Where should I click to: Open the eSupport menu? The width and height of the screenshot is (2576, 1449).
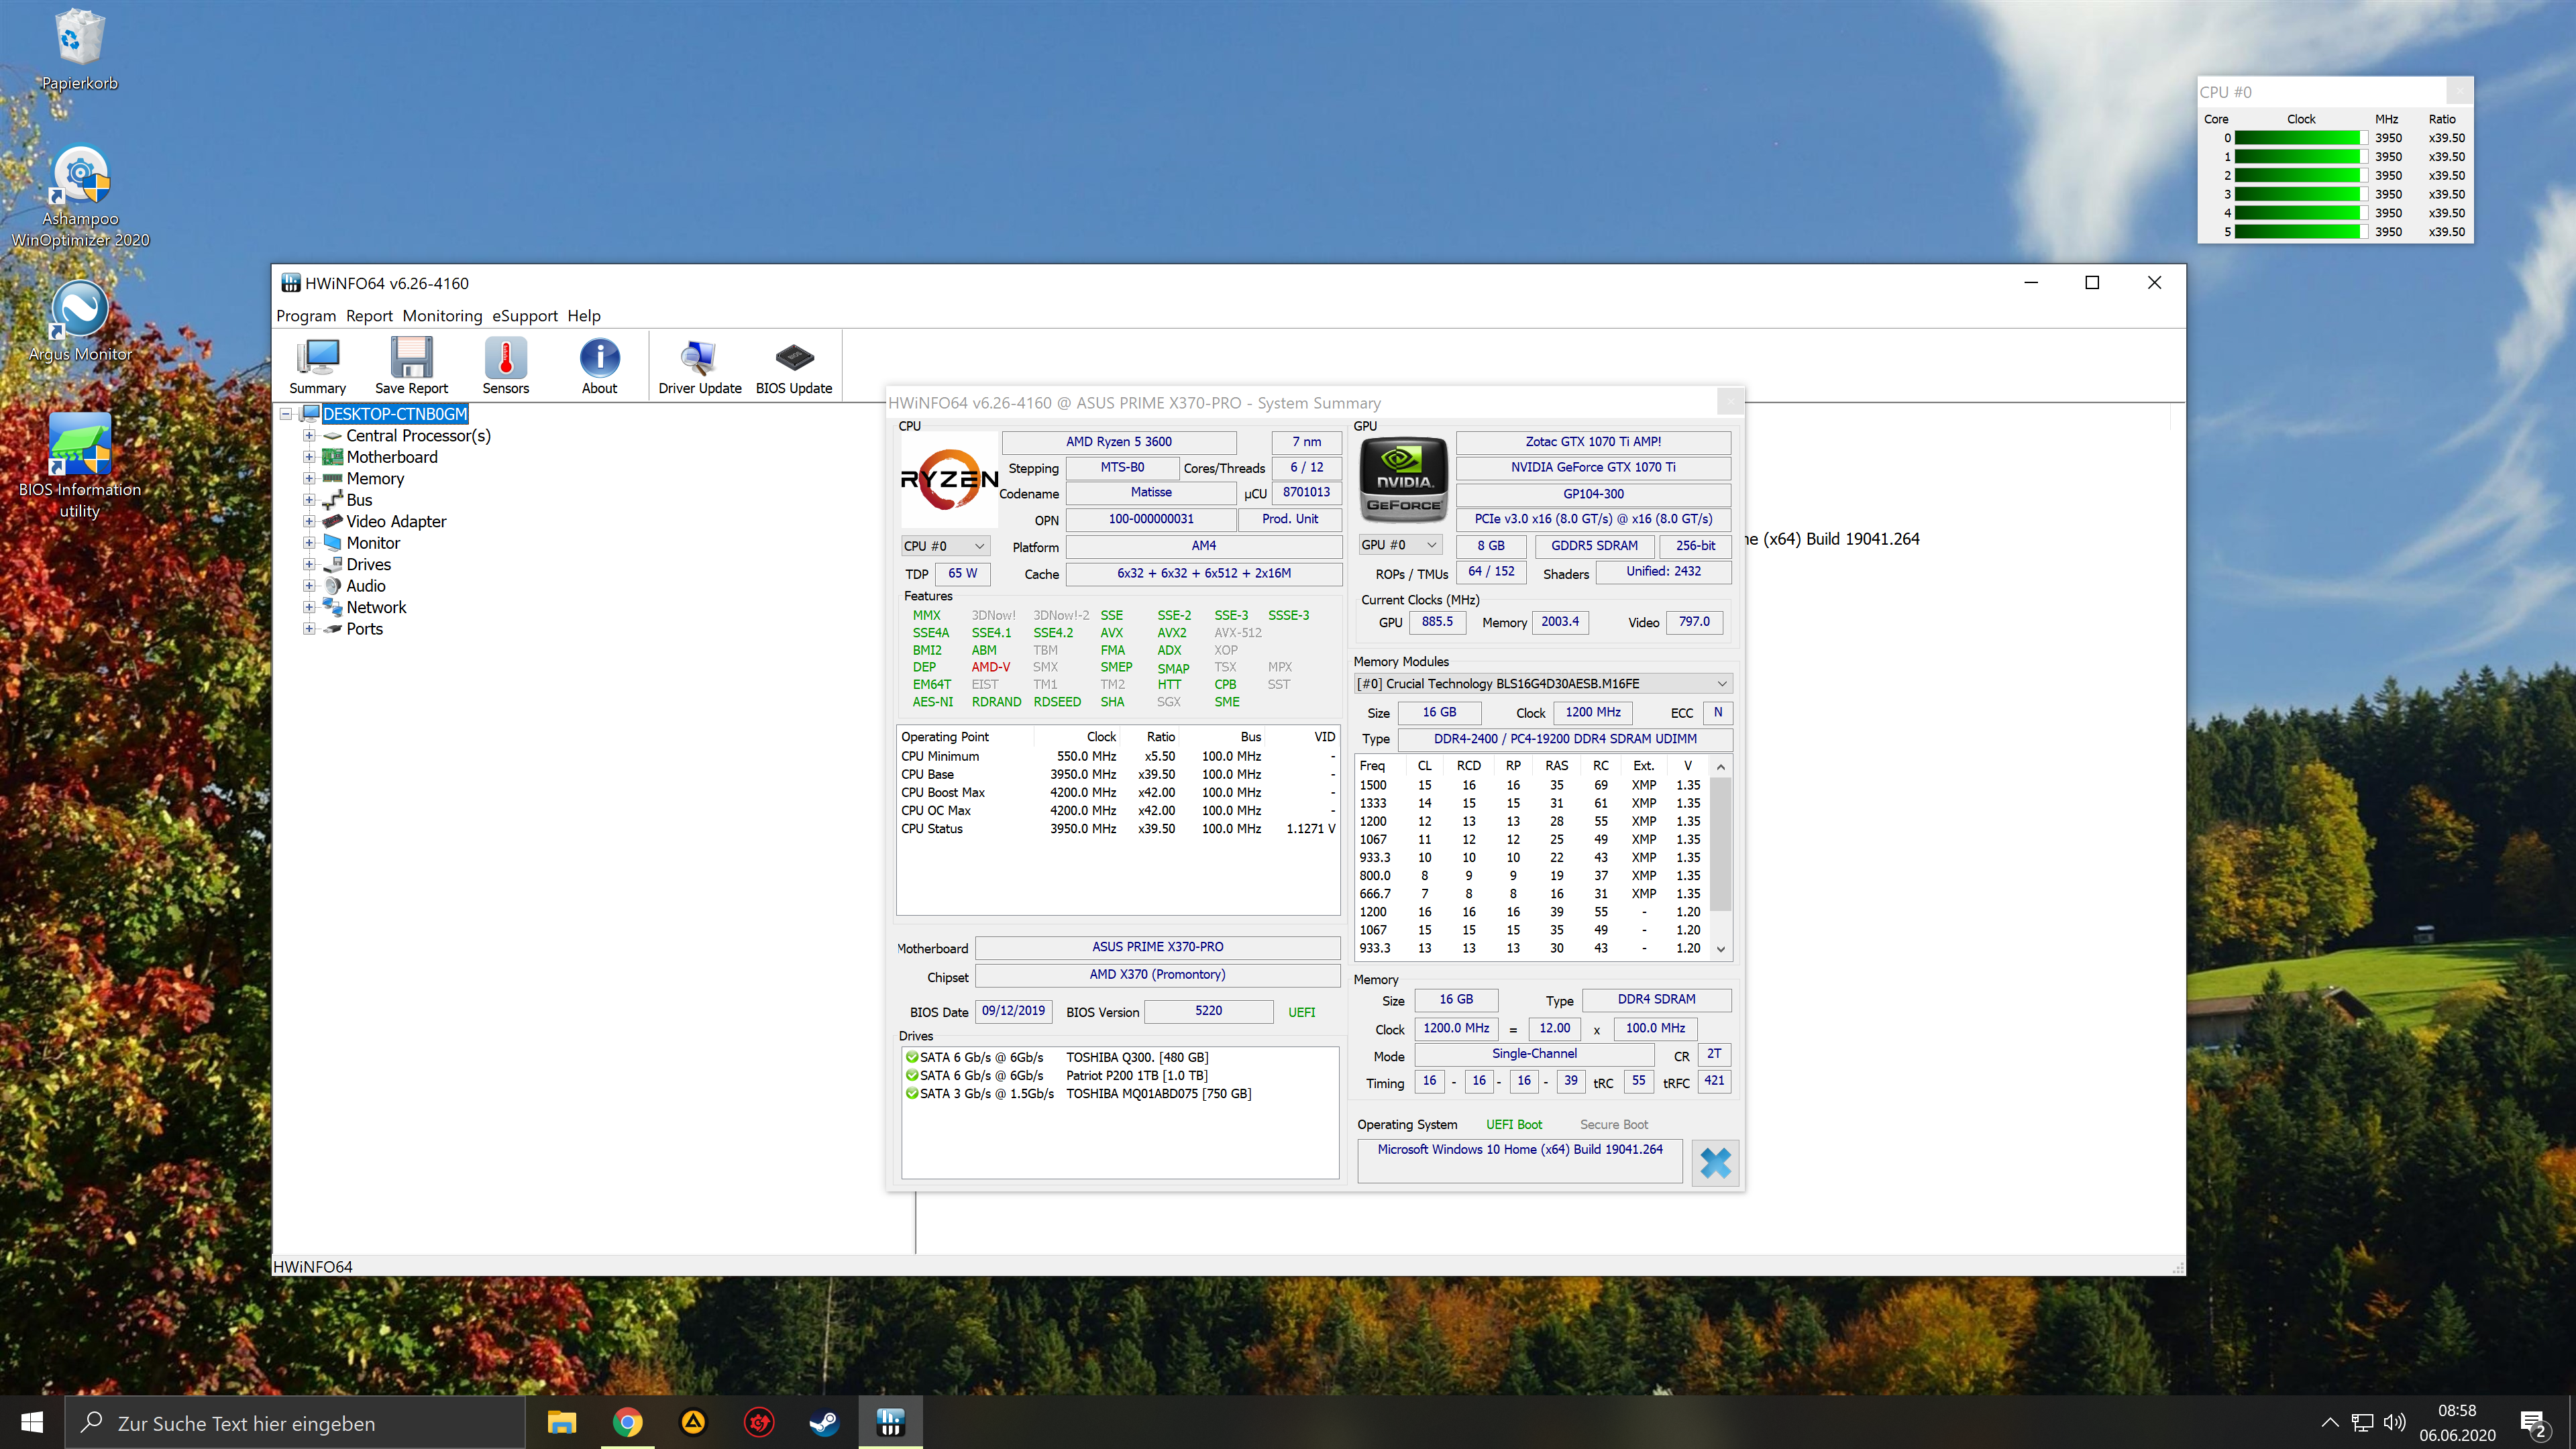pos(524,316)
